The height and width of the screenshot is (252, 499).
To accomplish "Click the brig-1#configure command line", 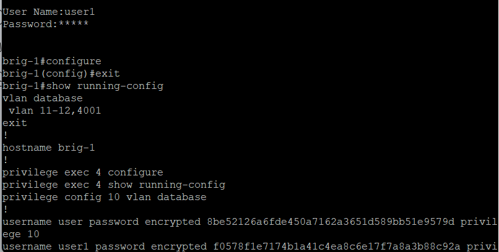I will [52, 61].
